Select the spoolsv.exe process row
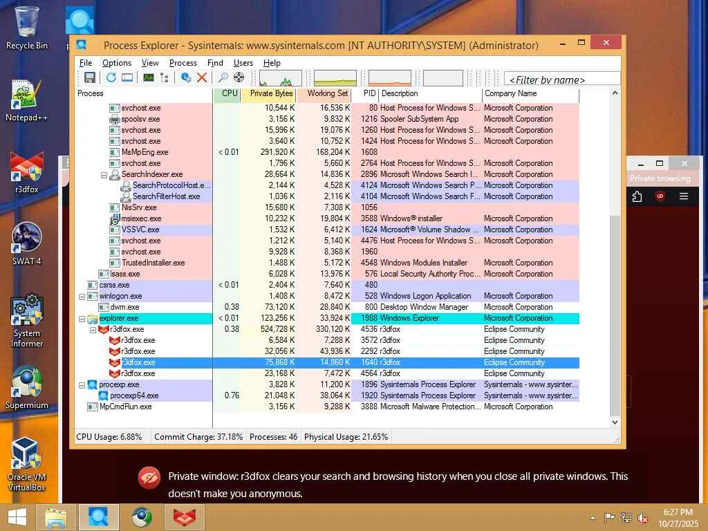The height and width of the screenshot is (531, 708). [327, 119]
